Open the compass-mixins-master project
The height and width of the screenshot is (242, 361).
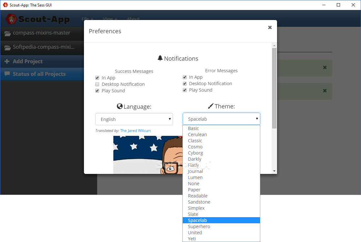[42, 34]
